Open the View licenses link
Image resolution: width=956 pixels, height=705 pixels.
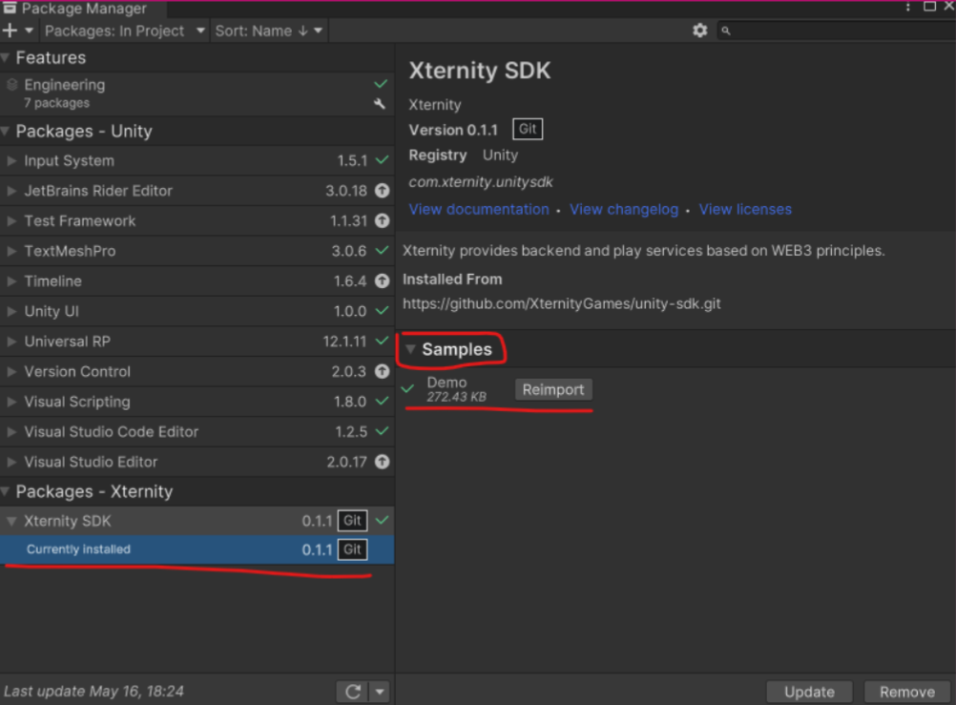click(745, 209)
